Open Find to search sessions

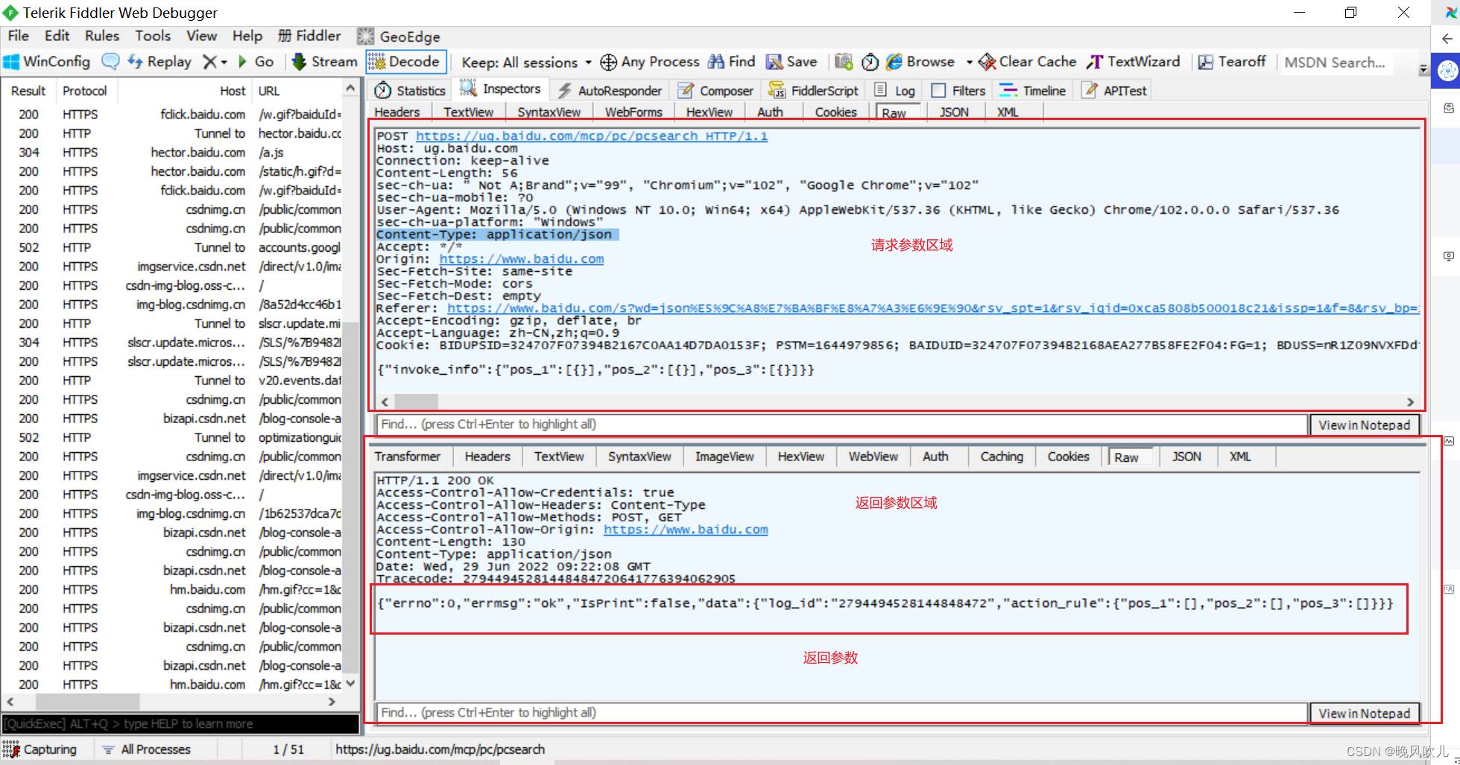pos(733,62)
